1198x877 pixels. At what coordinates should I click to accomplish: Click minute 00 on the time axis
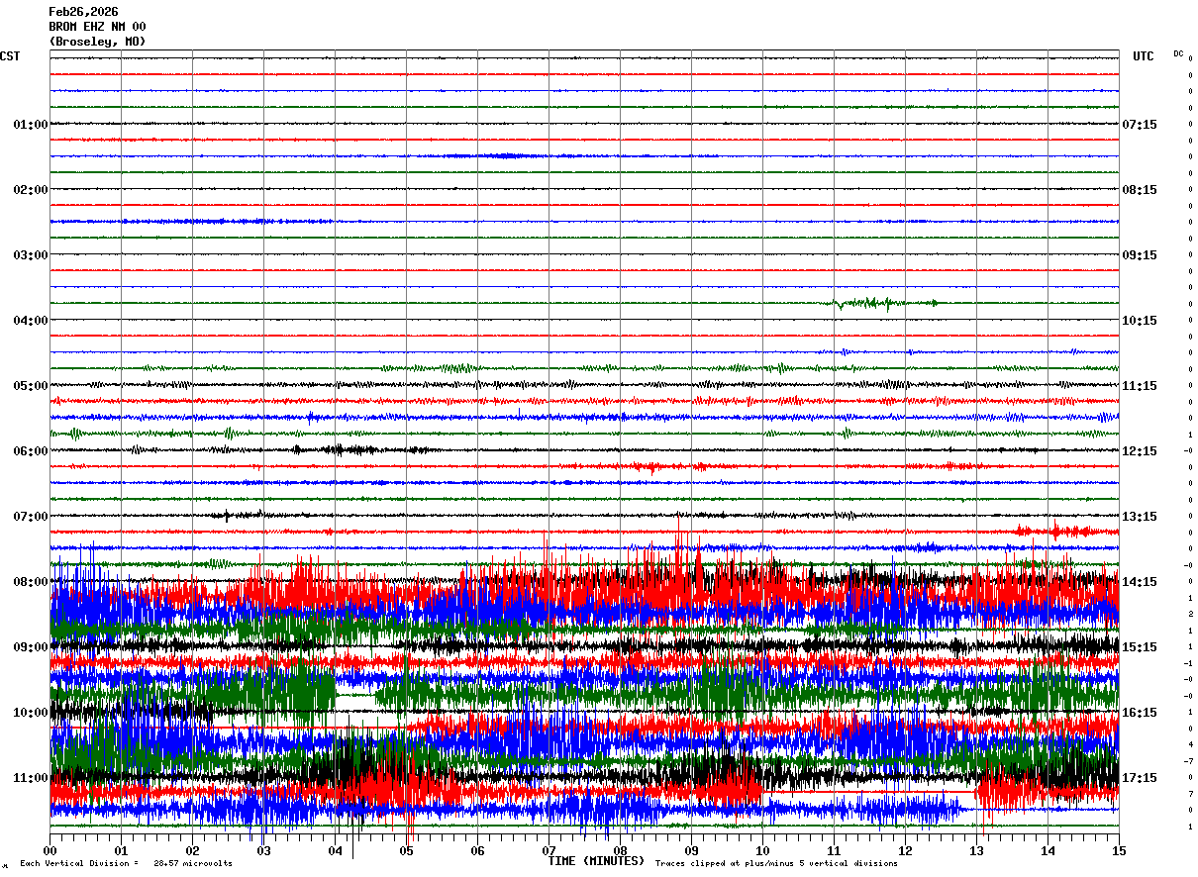[50, 850]
